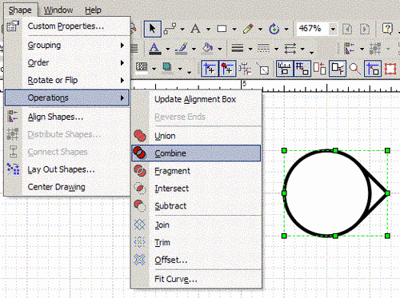The image size is (400, 298).
Task: Toggle Snap to Alignment Box button
Action: click(320, 69)
